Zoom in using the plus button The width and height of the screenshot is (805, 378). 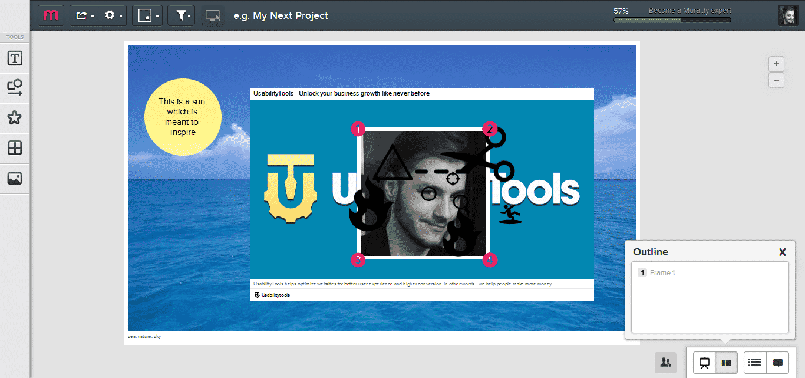point(776,64)
